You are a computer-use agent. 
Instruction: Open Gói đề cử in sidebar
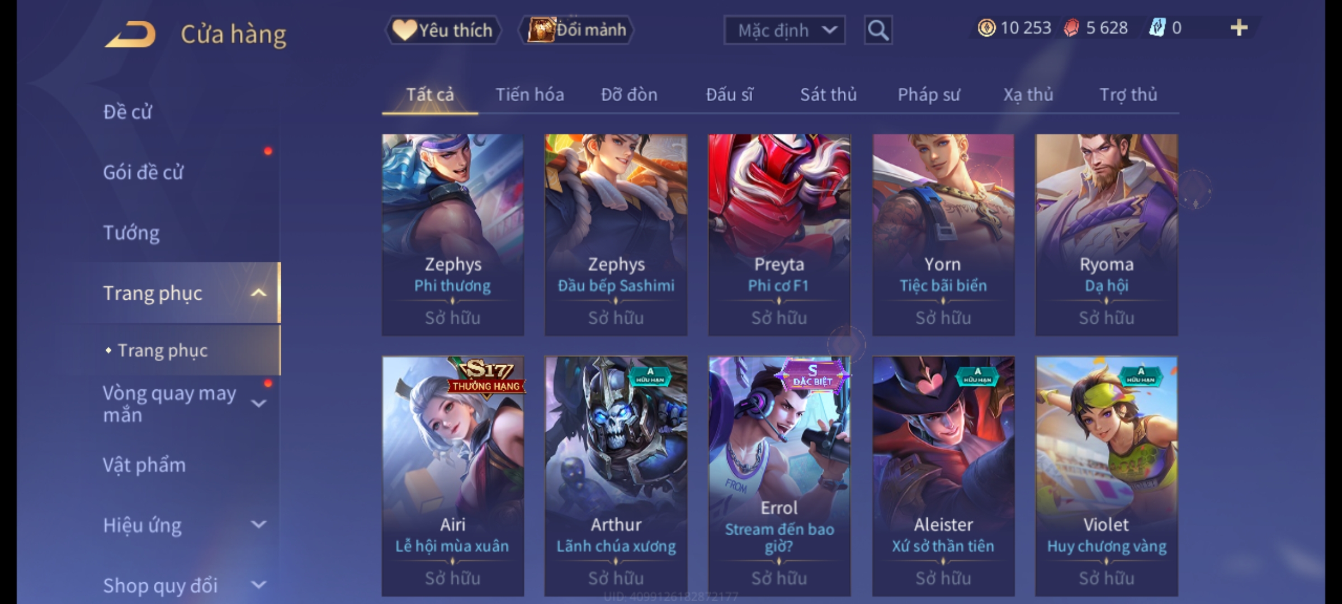[x=143, y=172]
